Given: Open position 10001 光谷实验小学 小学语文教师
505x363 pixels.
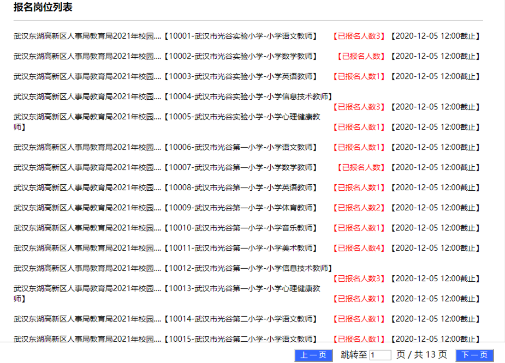Looking at the screenshot, I should pos(241,36).
